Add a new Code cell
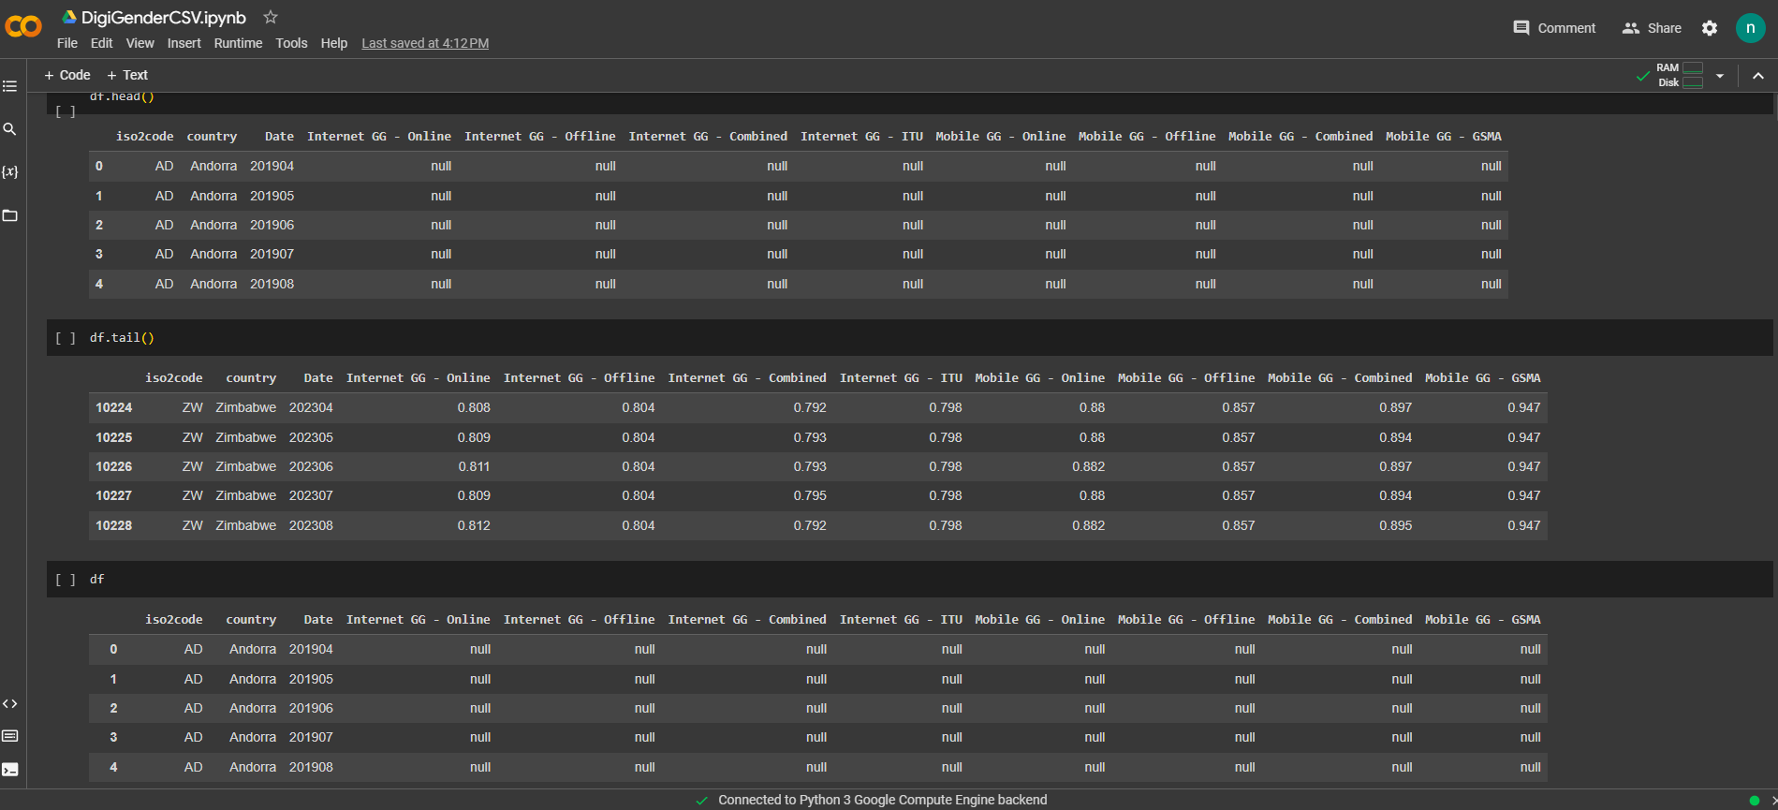1778x810 pixels. [67, 75]
